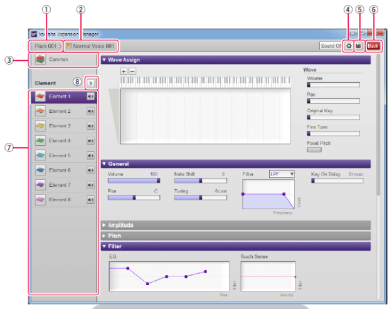Adjust the General Pan slider
The height and width of the screenshot is (309, 392).
(134, 197)
